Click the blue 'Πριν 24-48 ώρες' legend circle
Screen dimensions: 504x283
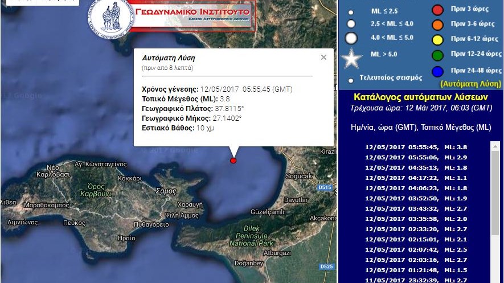point(437,72)
